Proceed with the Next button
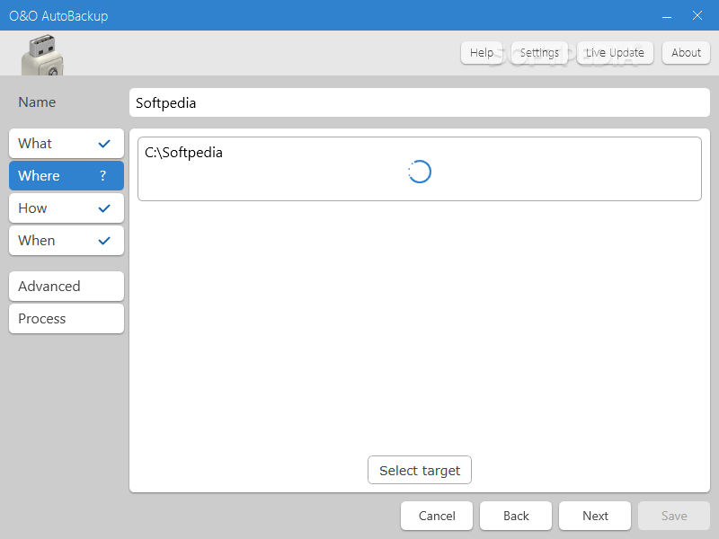Screen dimensions: 719x539 tap(595, 516)
